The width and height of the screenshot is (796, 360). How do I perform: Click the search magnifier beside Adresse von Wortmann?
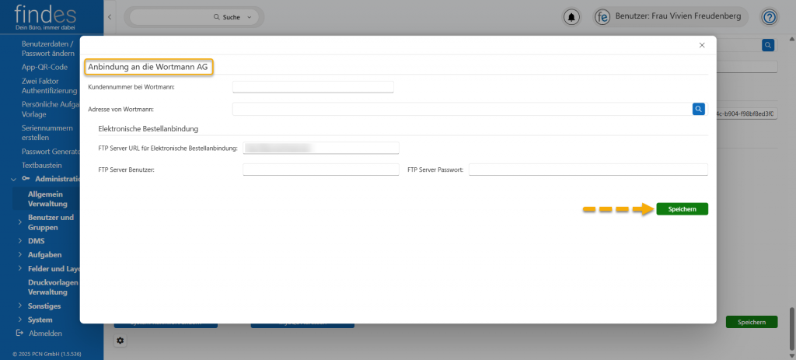coord(698,109)
